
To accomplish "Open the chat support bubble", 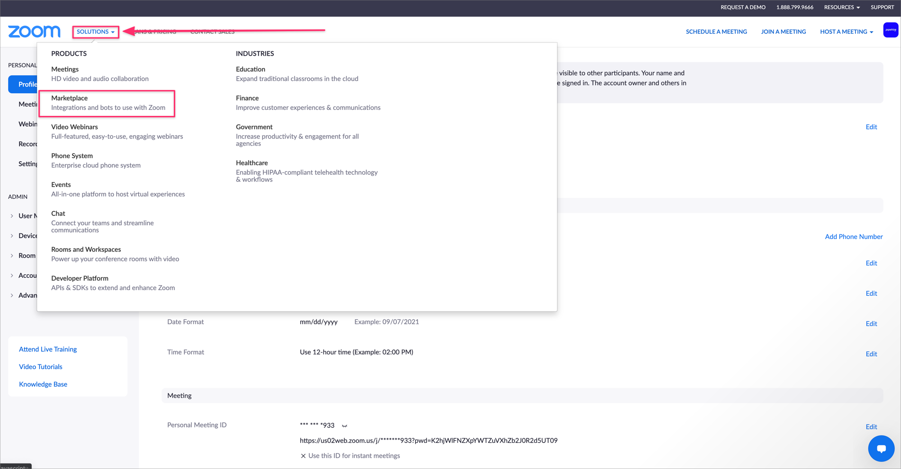I will pyautogui.click(x=881, y=448).
